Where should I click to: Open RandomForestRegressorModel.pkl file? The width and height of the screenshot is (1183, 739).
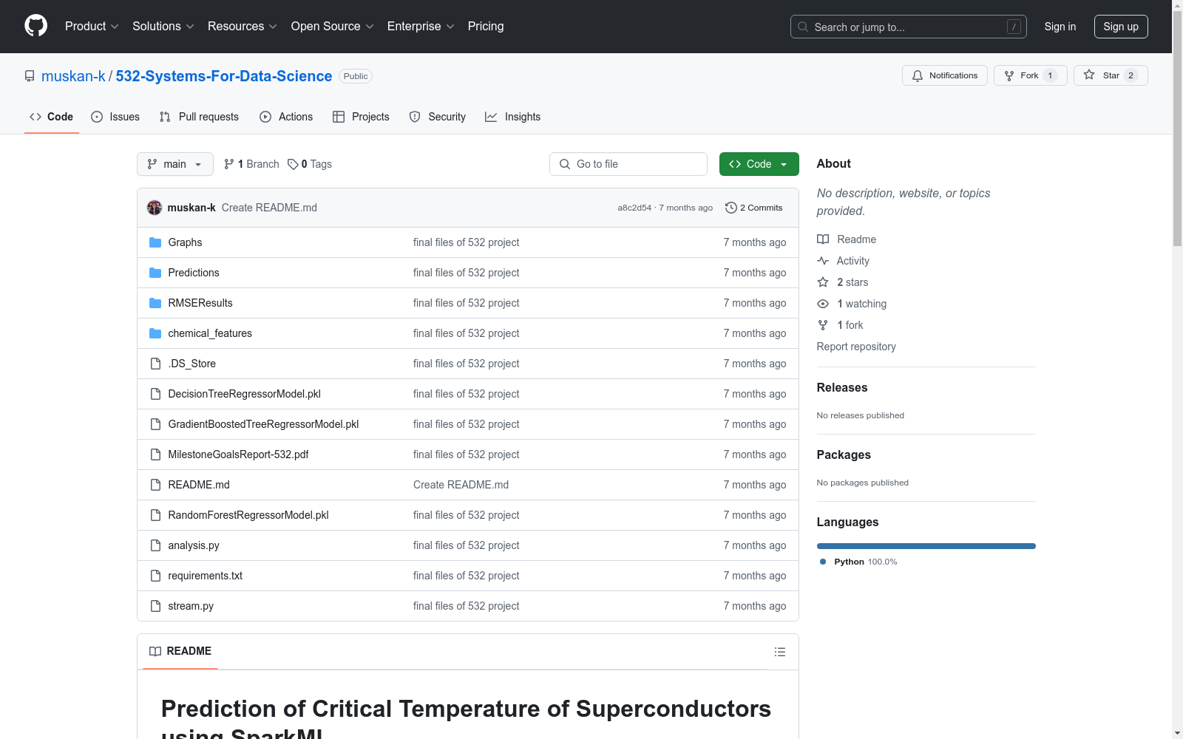248,515
